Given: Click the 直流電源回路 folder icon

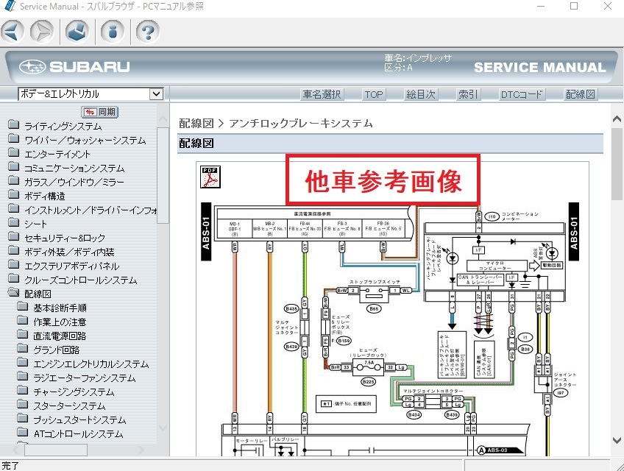Looking at the screenshot, I should [23, 334].
